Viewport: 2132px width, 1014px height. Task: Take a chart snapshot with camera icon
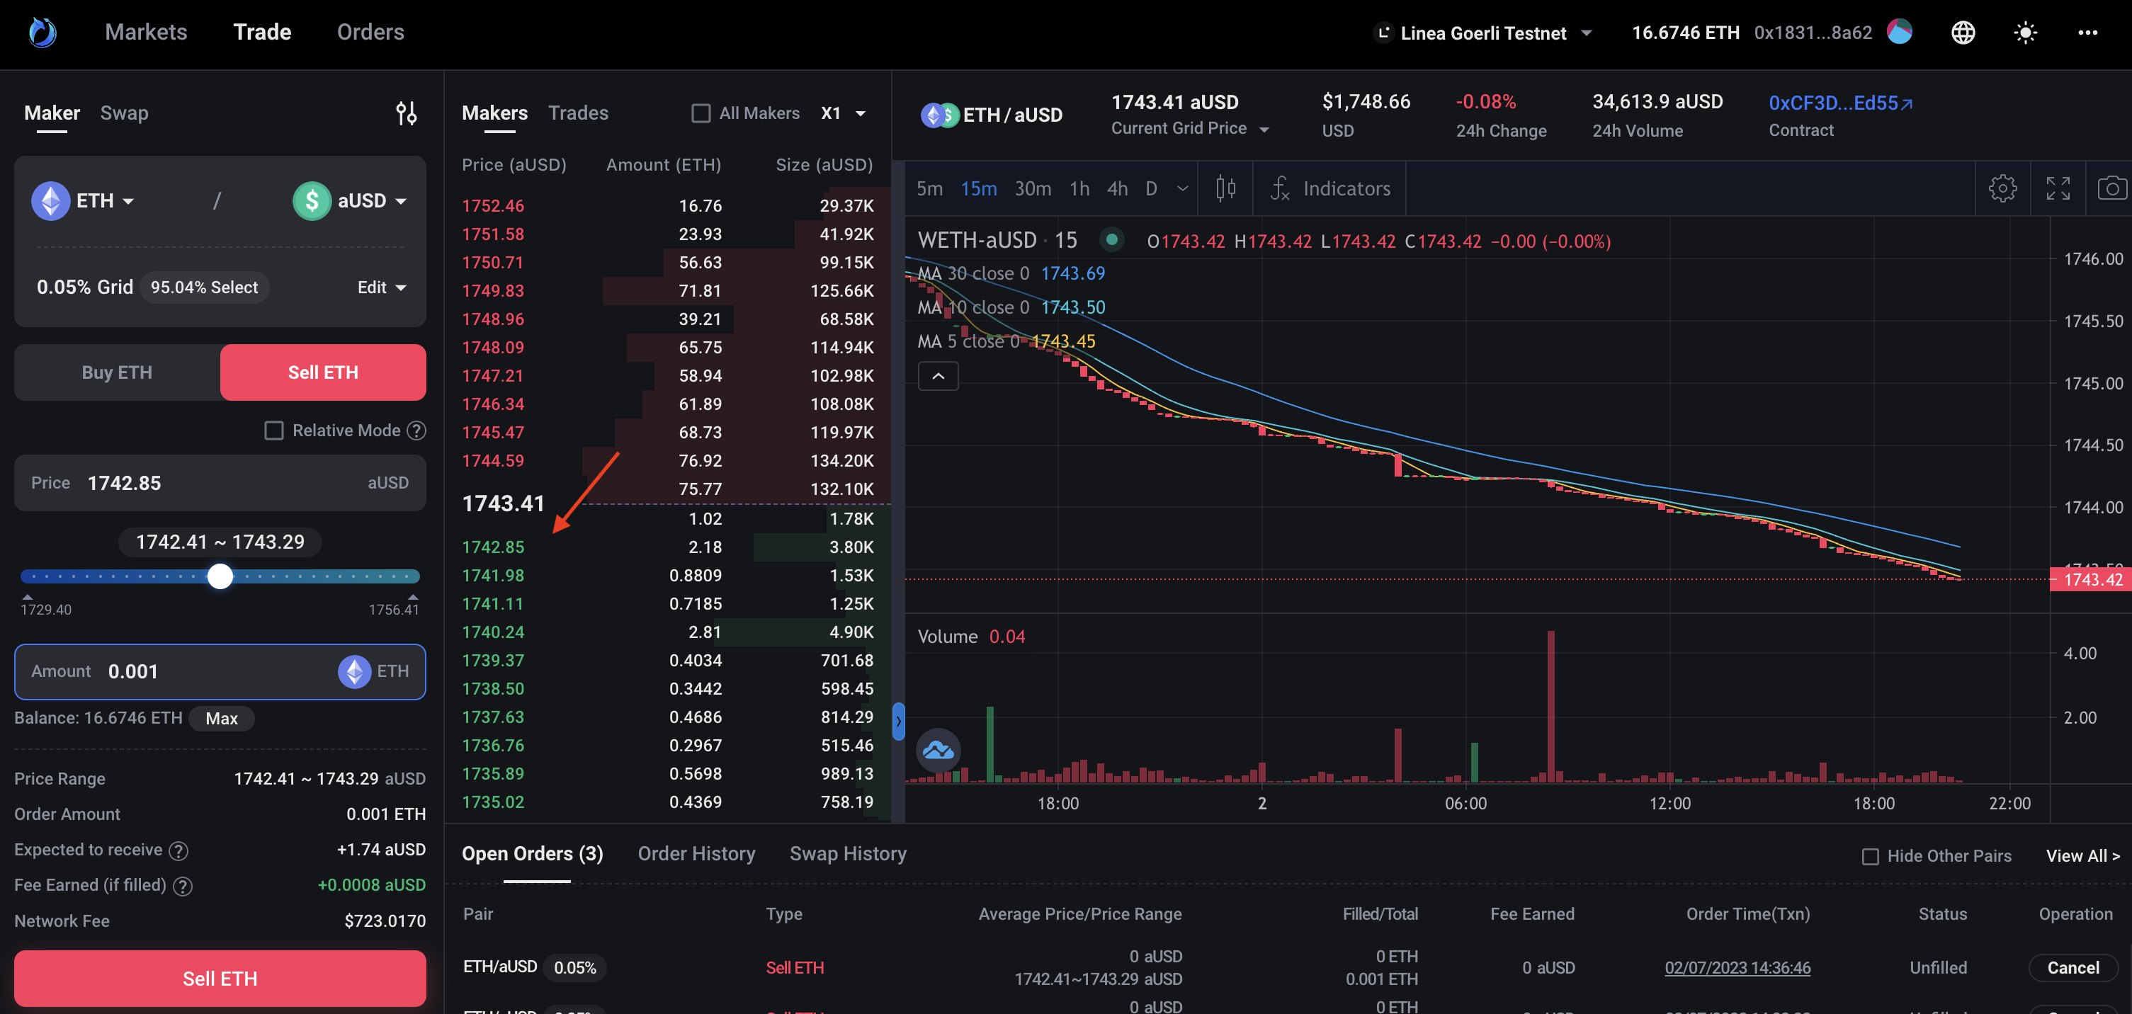(x=2111, y=188)
